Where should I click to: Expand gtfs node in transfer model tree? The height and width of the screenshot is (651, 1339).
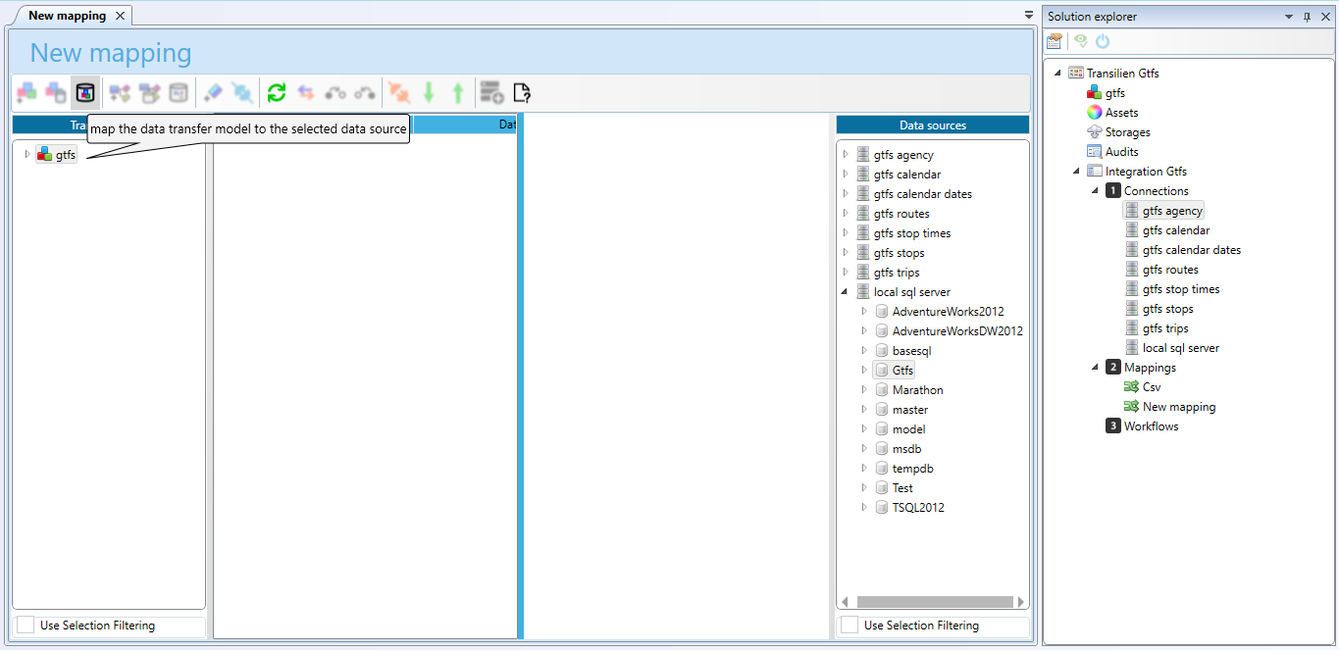click(27, 155)
